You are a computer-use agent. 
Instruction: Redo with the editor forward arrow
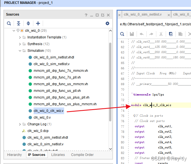pyautogui.click(x=151, y=34)
